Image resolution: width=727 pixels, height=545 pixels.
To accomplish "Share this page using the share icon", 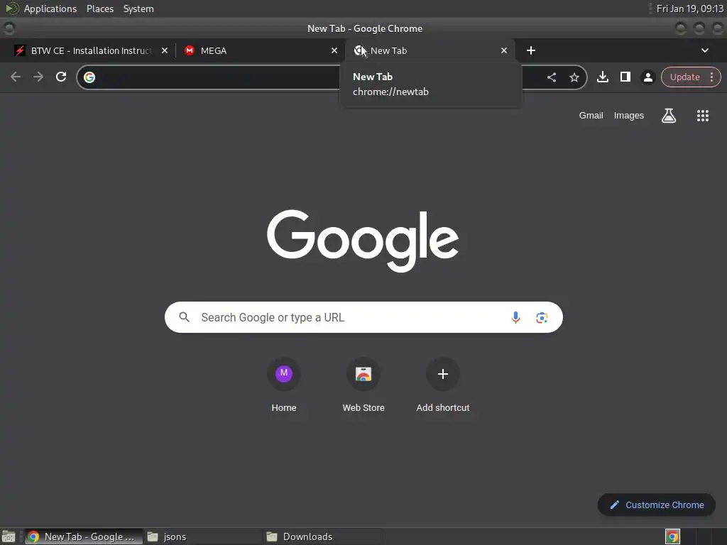I will click(x=551, y=77).
